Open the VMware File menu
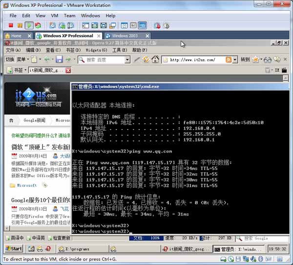Image resolution: width=293 pixels, height=265 pixels. [x=13, y=16]
